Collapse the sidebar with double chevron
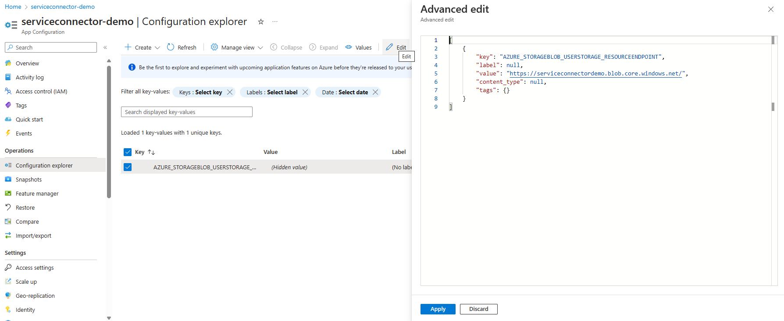The image size is (784, 321). (105, 47)
